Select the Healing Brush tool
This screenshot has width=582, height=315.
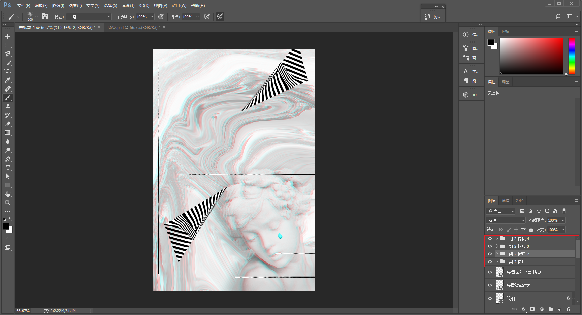point(8,89)
